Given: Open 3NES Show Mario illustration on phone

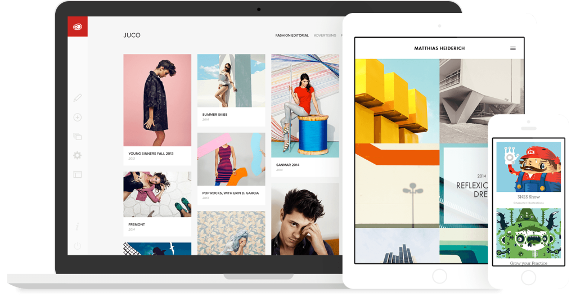Looking at the screenshot, I should click(529, 167).
